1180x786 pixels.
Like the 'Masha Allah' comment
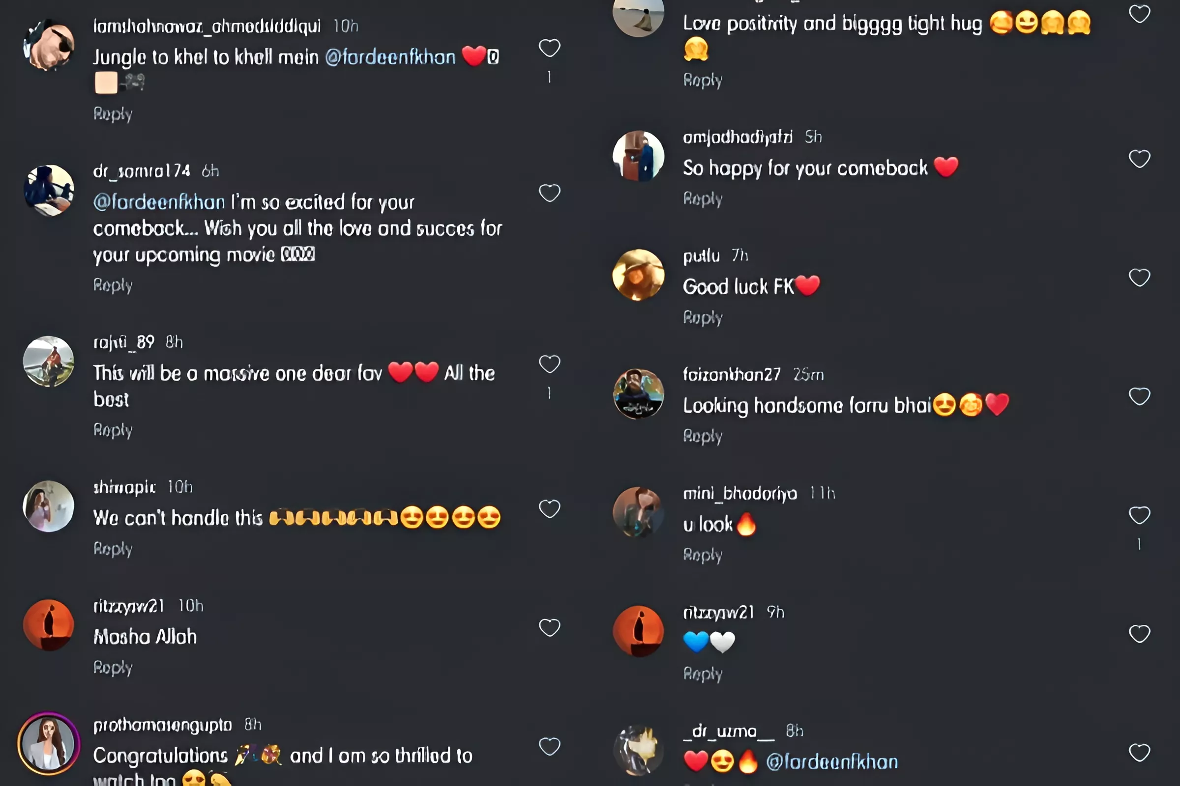[549, 627]
